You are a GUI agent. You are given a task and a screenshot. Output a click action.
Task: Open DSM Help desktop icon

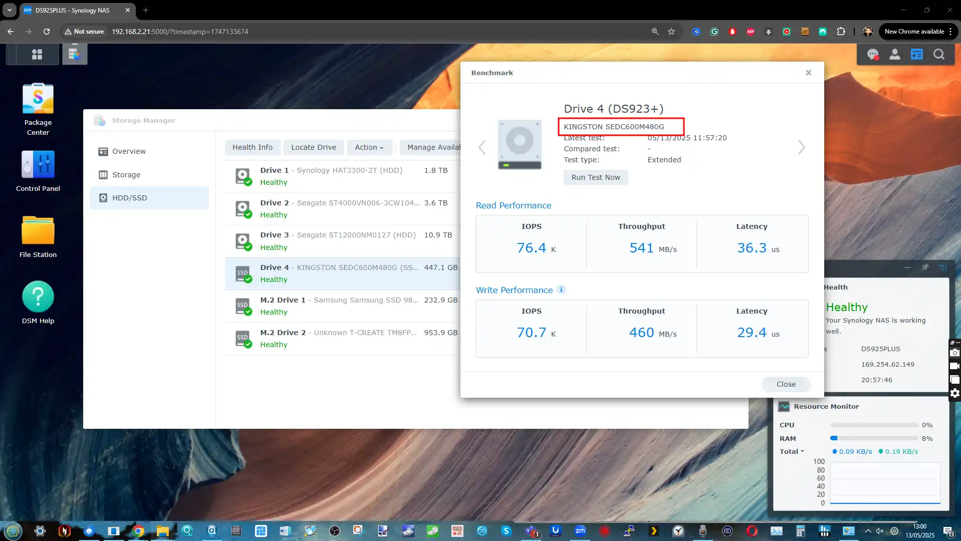point(38,303)
